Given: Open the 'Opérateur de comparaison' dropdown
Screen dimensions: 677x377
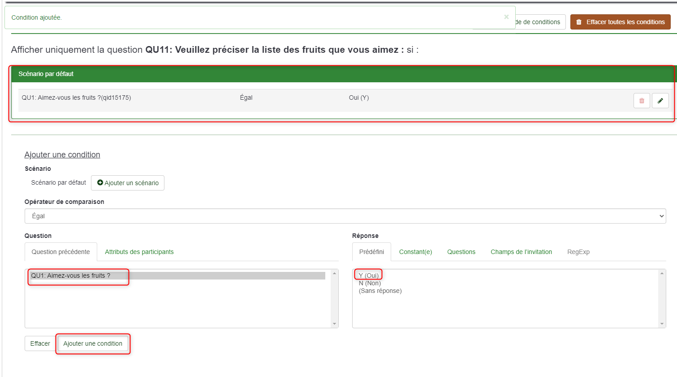Looking at the screenshot, I should pyautogui.click(x=345, y=216).
